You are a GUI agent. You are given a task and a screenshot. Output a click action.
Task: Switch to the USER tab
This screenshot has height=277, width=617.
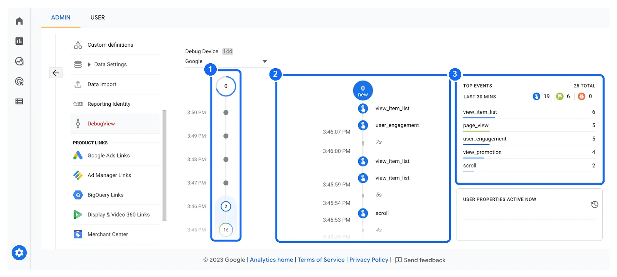coord(98,18)
